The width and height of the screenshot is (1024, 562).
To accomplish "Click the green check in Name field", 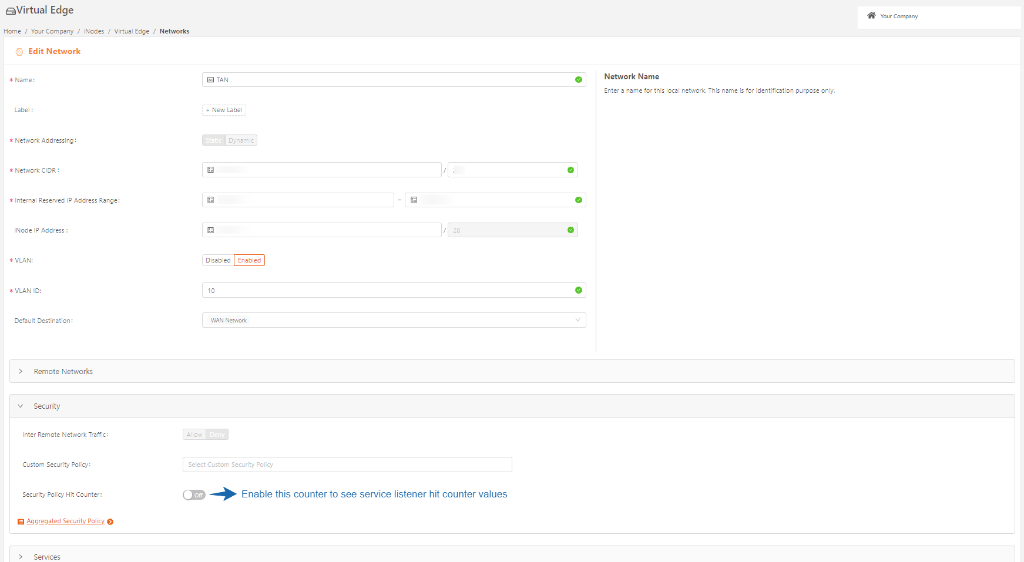I will pos(579,80).
